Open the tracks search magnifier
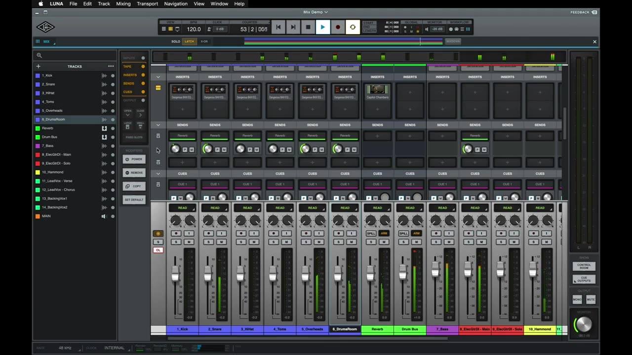Viewport: 632px width, 355px height. pos(39,56)
